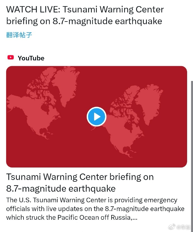Click the scrollbar on the right edge

(x=192, y=155)
